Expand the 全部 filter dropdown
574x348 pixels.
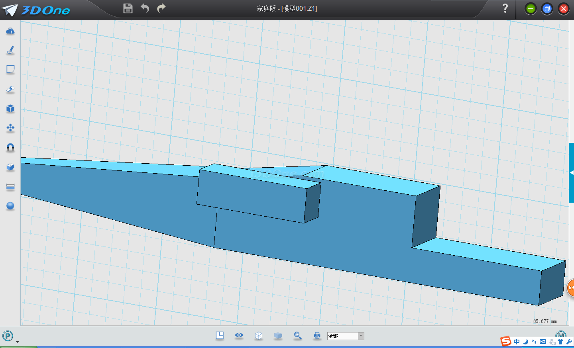pyautogui.click(x=361, y=336)
